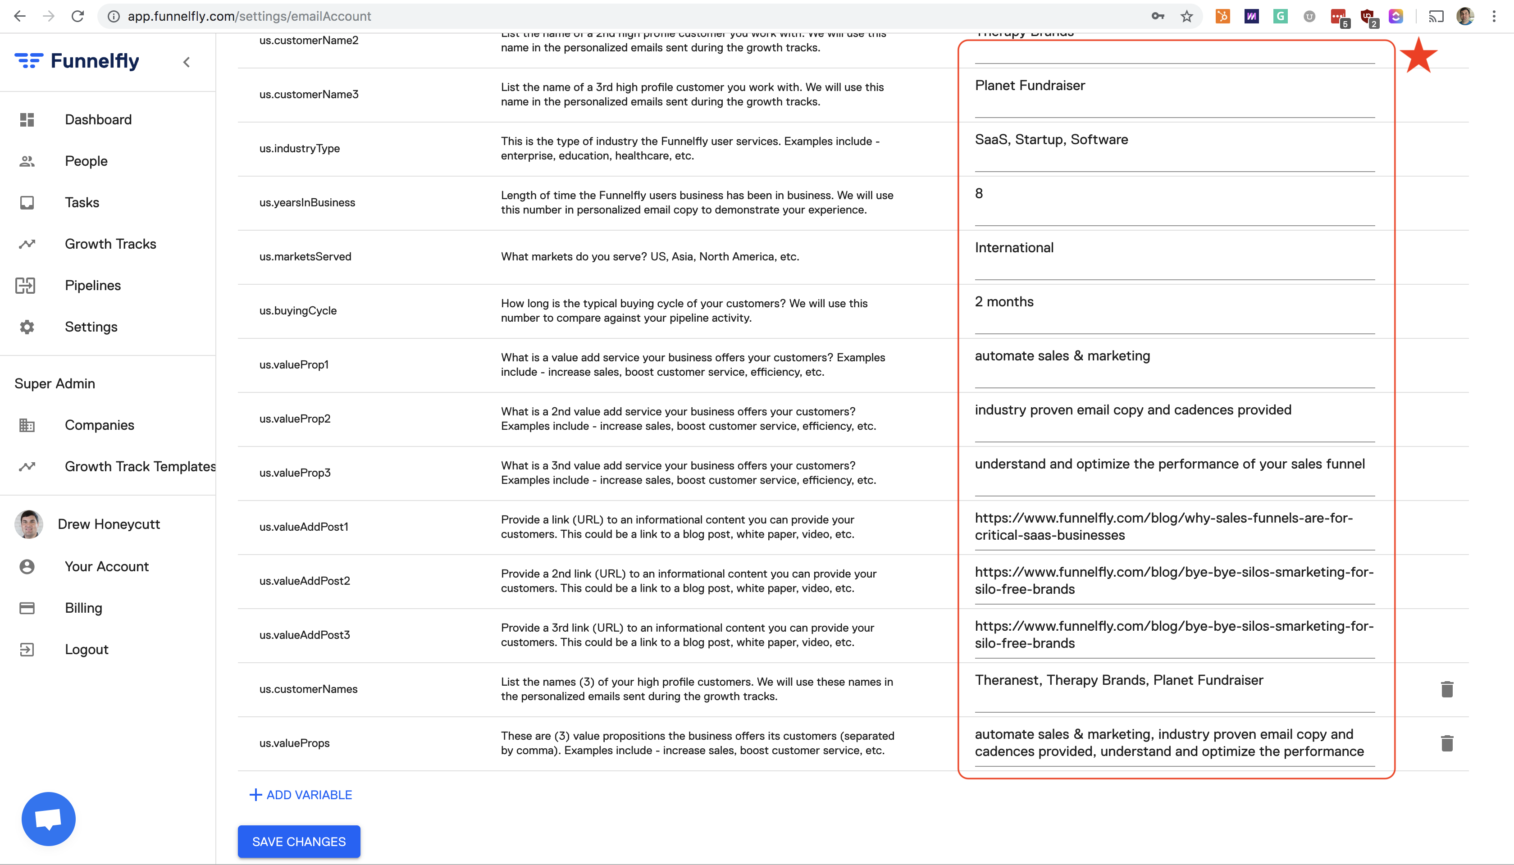Delete the us.valueProps variable

[x=1447, y=743]
